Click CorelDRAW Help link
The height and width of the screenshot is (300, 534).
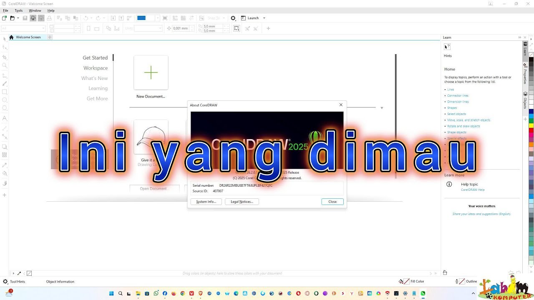(x=473, y=190)
